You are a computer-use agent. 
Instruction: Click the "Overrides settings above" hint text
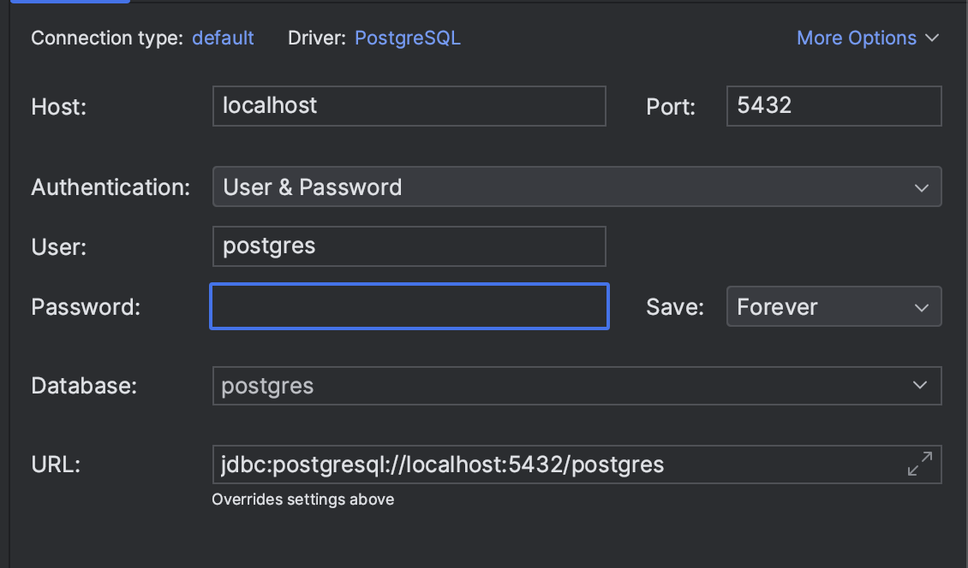click(x=303, y=500)
